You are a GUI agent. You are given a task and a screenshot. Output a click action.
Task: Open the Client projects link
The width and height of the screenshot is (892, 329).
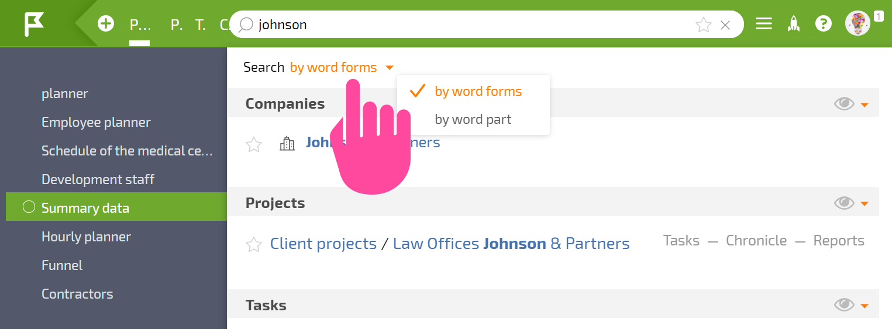[x=323, y=243]
